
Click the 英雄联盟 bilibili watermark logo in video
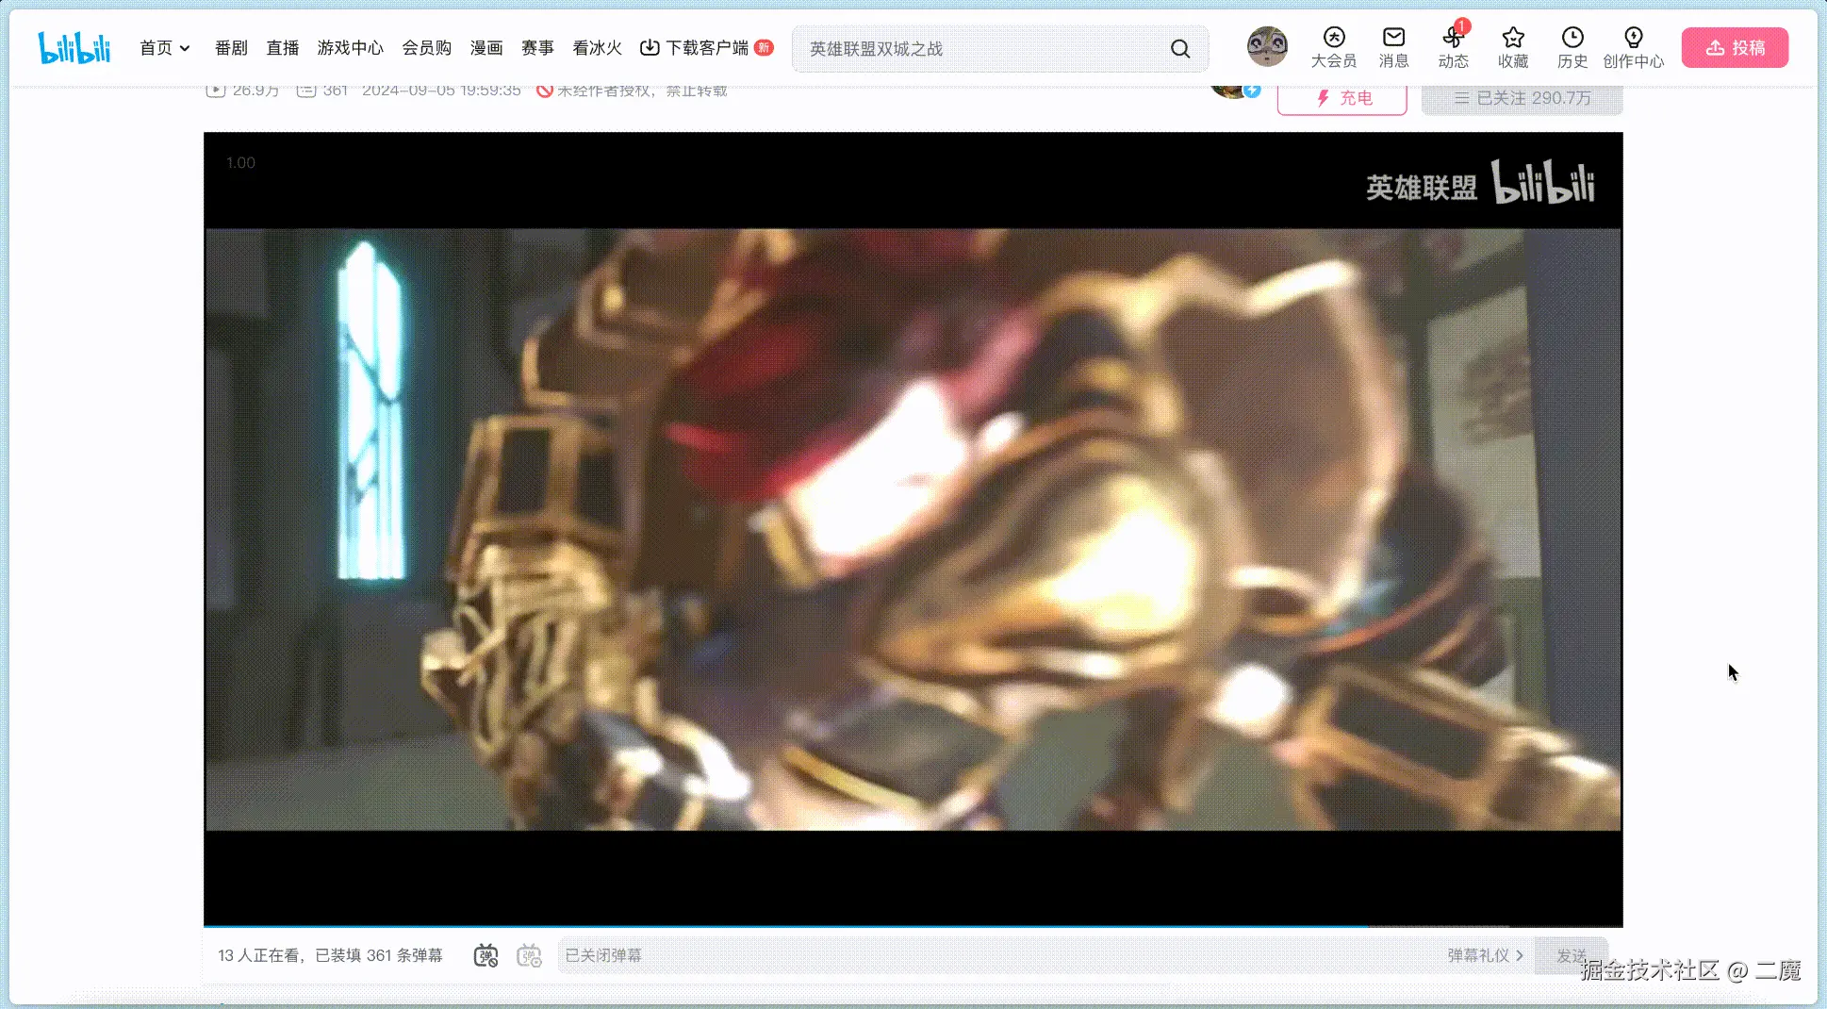click(x=1480, y=182)
